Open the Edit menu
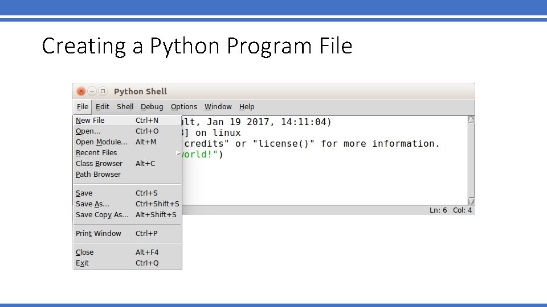Viewport: 547px width, 307px height. 103,107
